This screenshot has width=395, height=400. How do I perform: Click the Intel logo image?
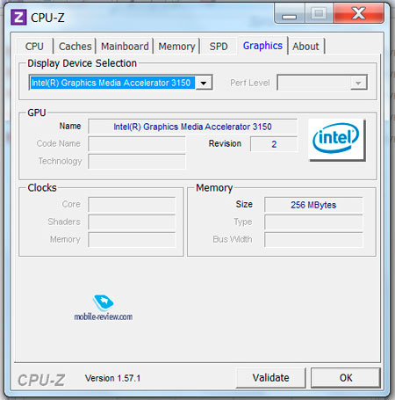click(336, 140)
